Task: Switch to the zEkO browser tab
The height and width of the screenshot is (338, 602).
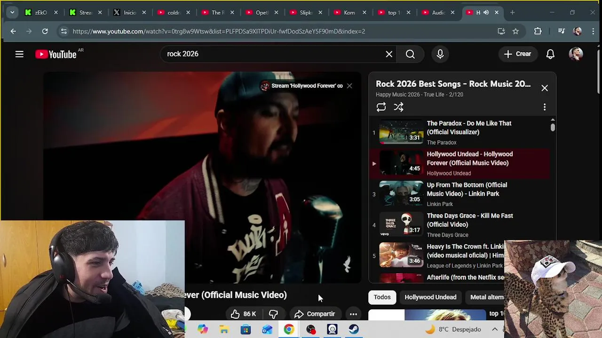Action: tap(42, 13)
